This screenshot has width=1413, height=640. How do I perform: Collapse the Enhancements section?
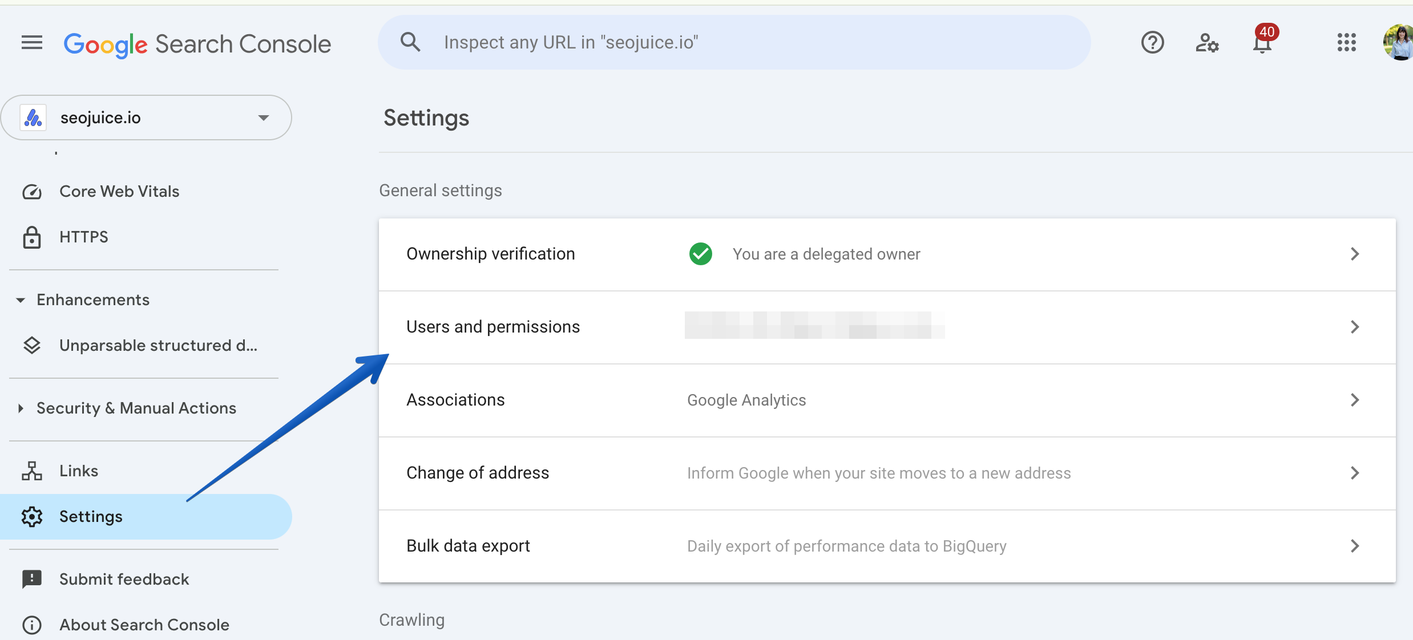(x=21, y=300)
